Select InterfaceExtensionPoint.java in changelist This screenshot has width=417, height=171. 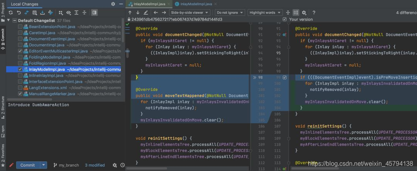[64, 81]
